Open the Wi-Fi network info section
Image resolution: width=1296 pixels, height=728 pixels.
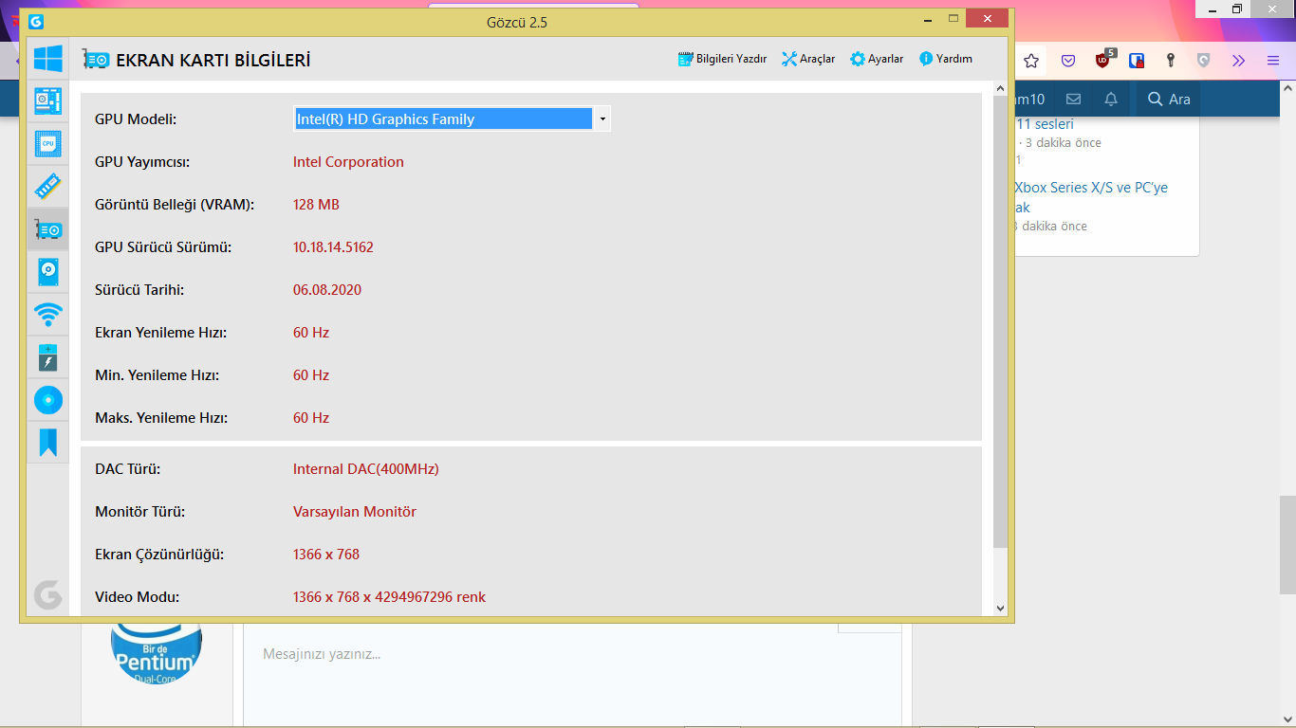(47, 315)
